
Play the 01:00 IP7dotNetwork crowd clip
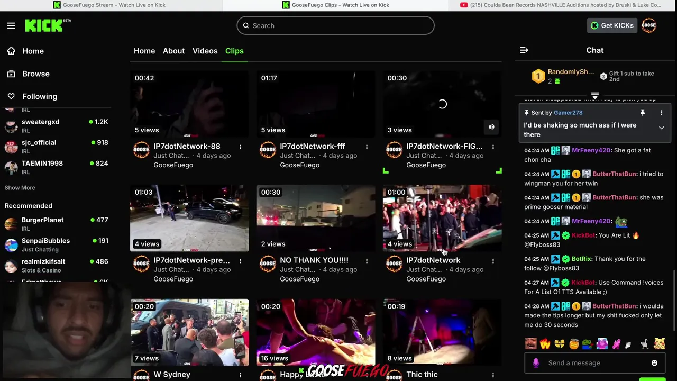pos(442,218)
